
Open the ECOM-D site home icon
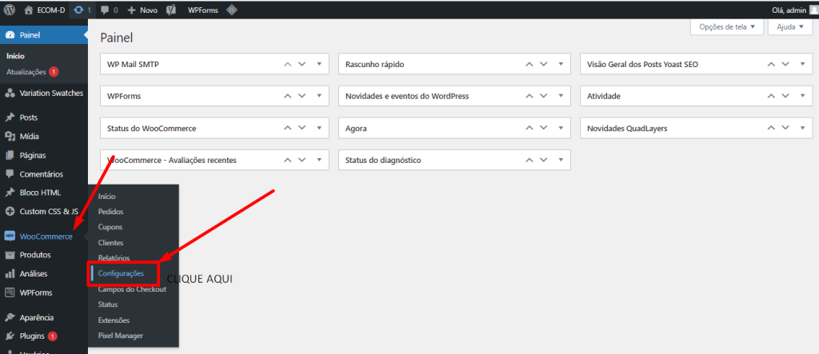29,10
